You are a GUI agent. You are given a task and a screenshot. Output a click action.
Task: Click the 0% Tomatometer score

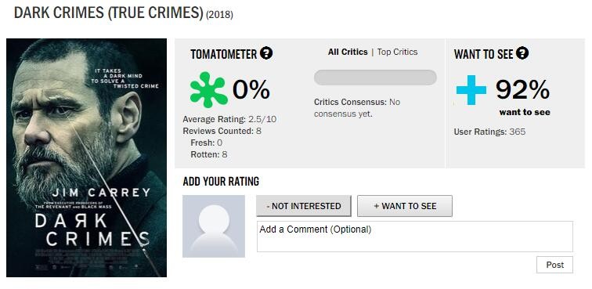point(251,90)
